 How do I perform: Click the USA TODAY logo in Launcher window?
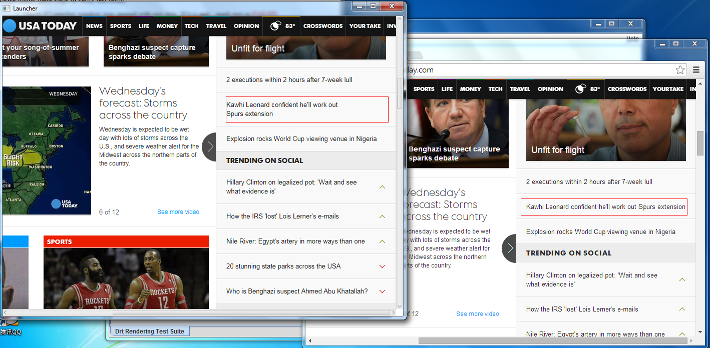click(40, 26)
